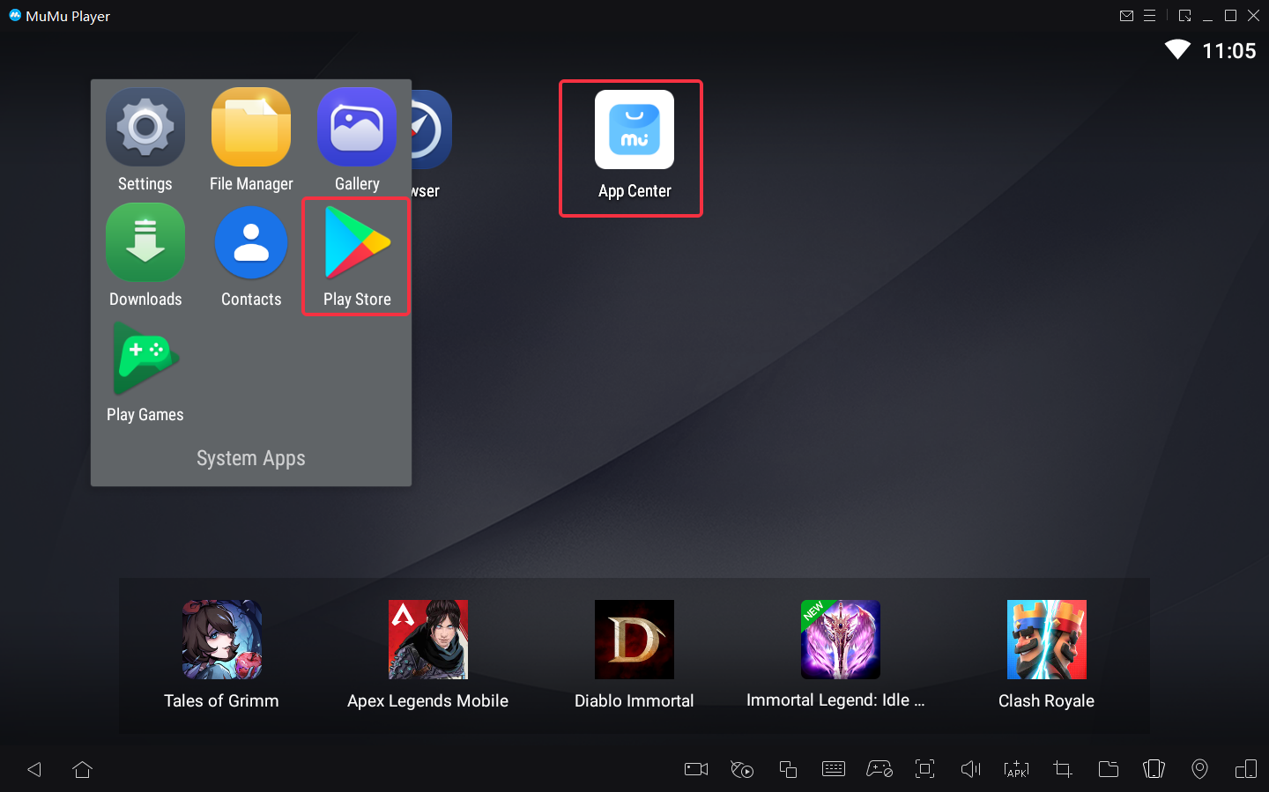Open the Settings app
The image size is (1269, 792).
coord(145,128)
